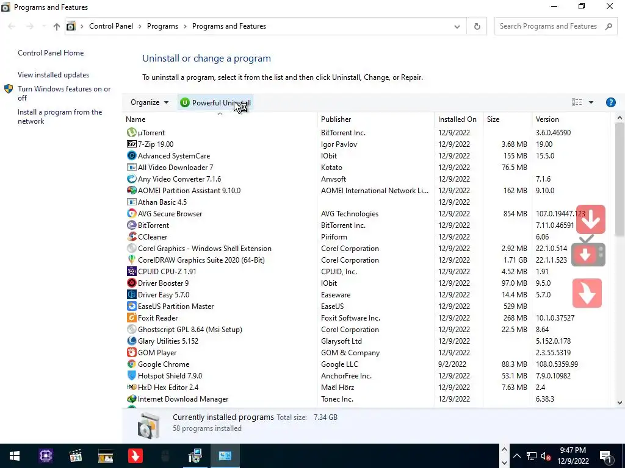This screenshot has height=468, width=625.
Task: Show hidden system tray icons
Action: 516,456
